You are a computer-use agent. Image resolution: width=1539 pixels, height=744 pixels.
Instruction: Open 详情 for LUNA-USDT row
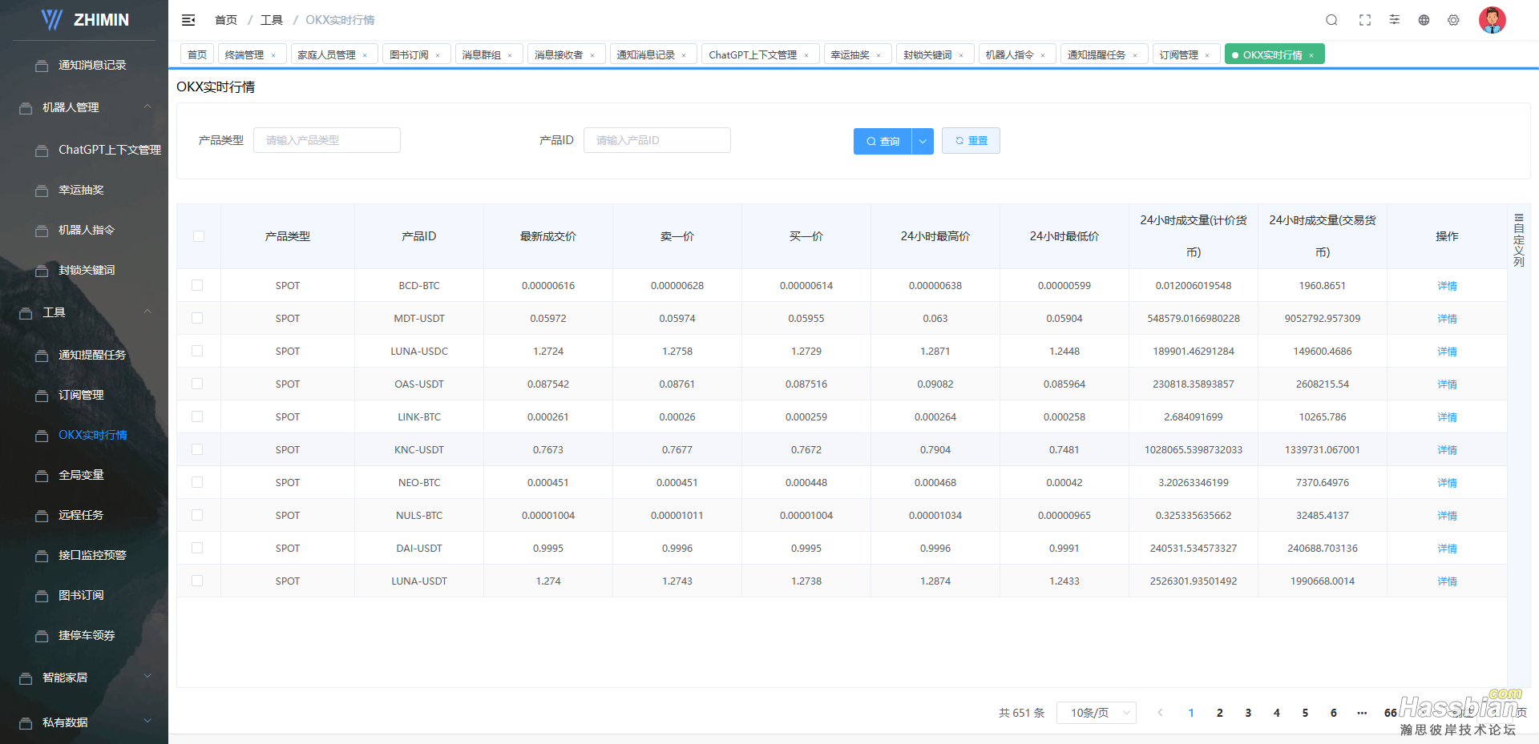tap(1447, 581)
